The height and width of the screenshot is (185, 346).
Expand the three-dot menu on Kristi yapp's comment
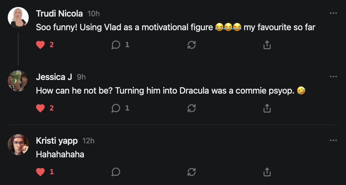tap(333, 140)
